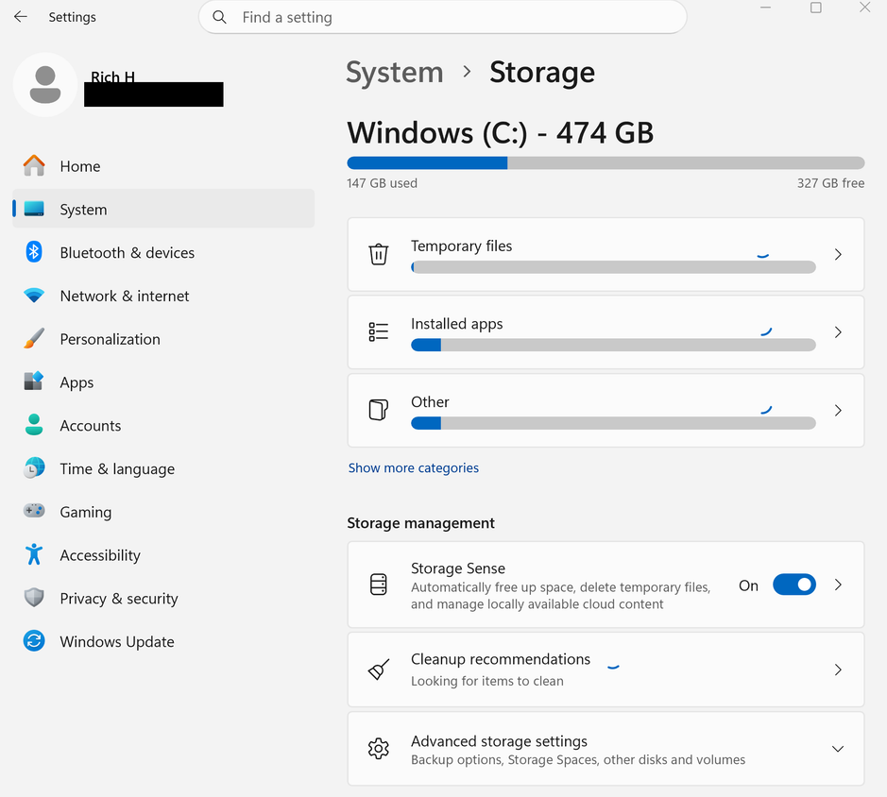Click the Installed apps usage bar

pos(613,345)
